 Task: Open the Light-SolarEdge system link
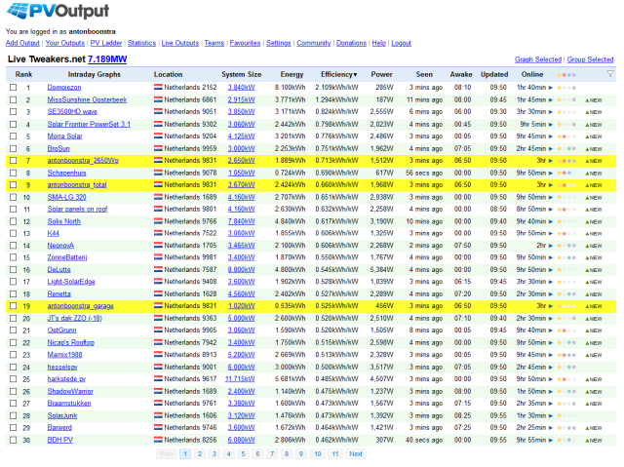pyautogui.click(x=71, y=282)
